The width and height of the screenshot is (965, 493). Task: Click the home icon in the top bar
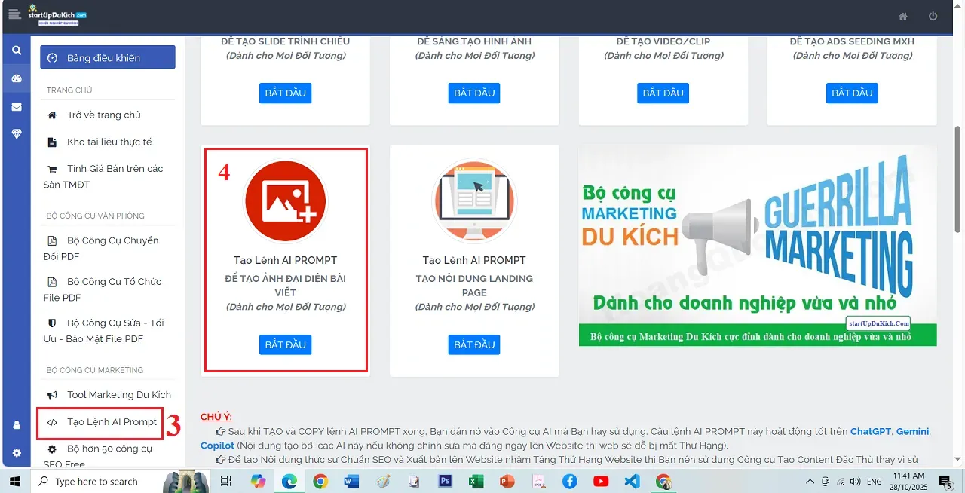pyautogui.click(x=903, y=15)
